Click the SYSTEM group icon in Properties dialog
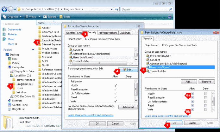Viewport: 220px width, 132px height. coord(71,50)
